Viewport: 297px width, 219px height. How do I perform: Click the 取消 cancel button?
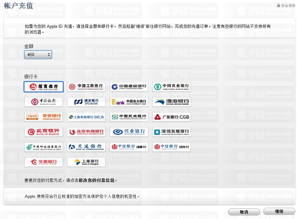click(x=244, y=212)
